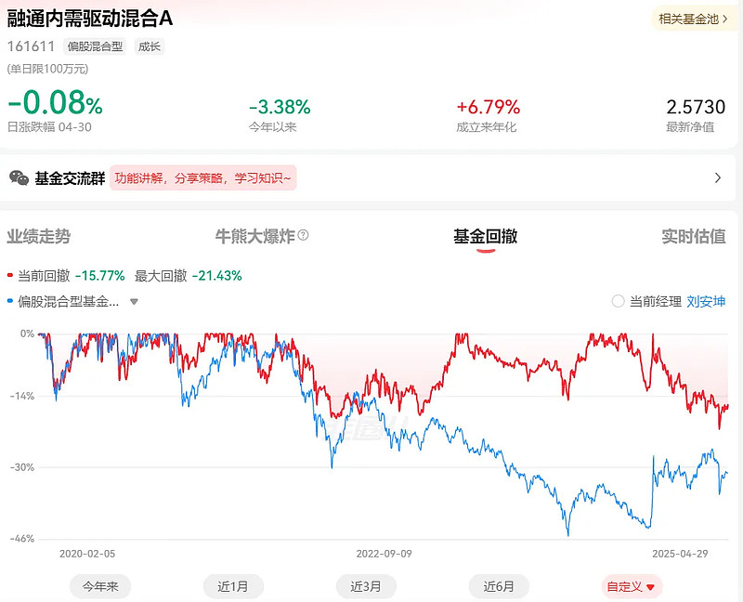743x602 pixels.
Task: Click the red 当前回撤 legend dot
Action: pyautogui.click(x=10, y=275)
